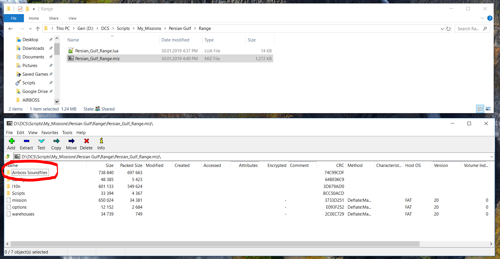The height and width of the screenshot is (259, 500).
Task: Click the Info icon in 7-Zip toolbar
Action: coord(101,141)
